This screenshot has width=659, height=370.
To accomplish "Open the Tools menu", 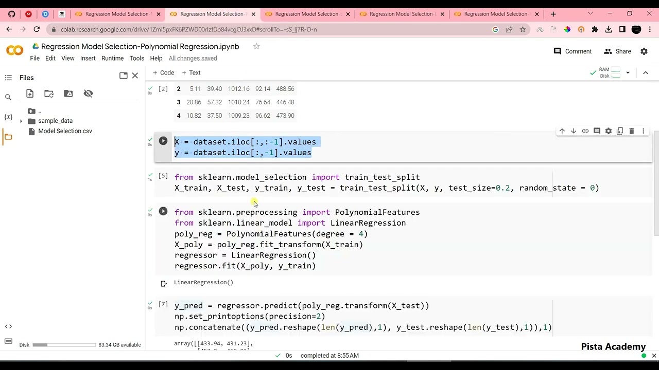I will (x=137, y=58).
